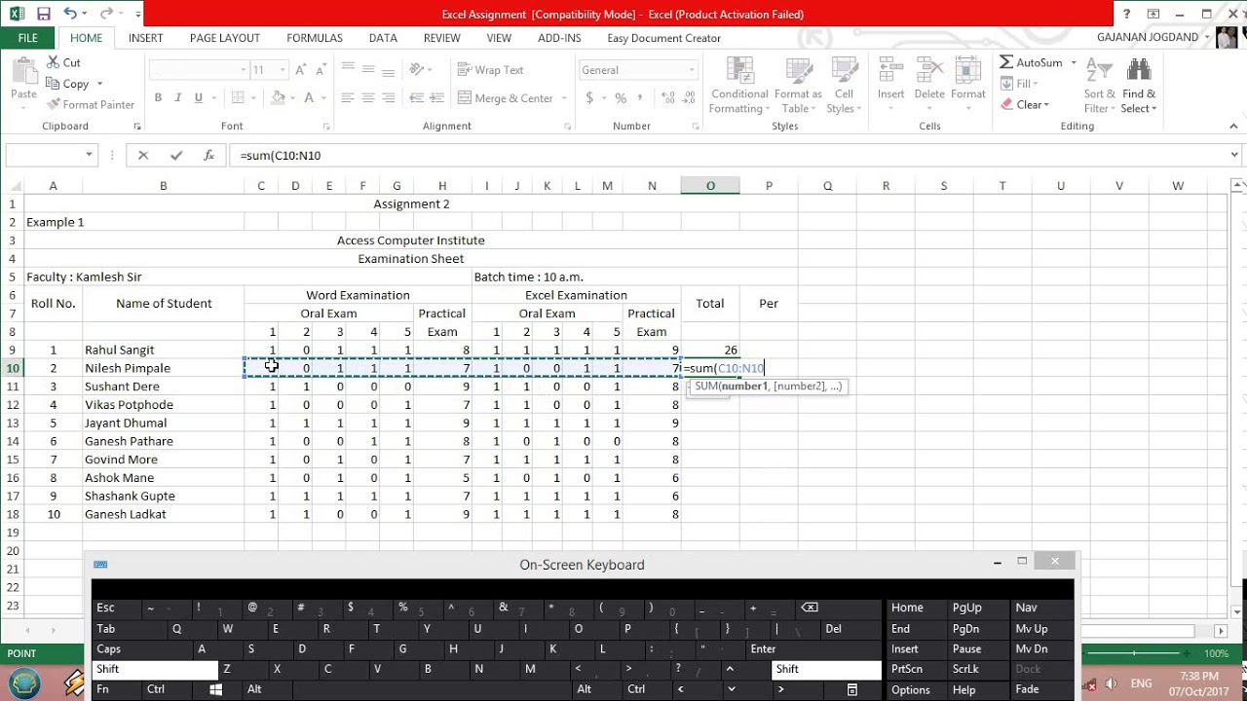The width and height of the screenshot is (1247, 701).
Task: Click Increase Font Size icon
Action: [x=301, y=70]
